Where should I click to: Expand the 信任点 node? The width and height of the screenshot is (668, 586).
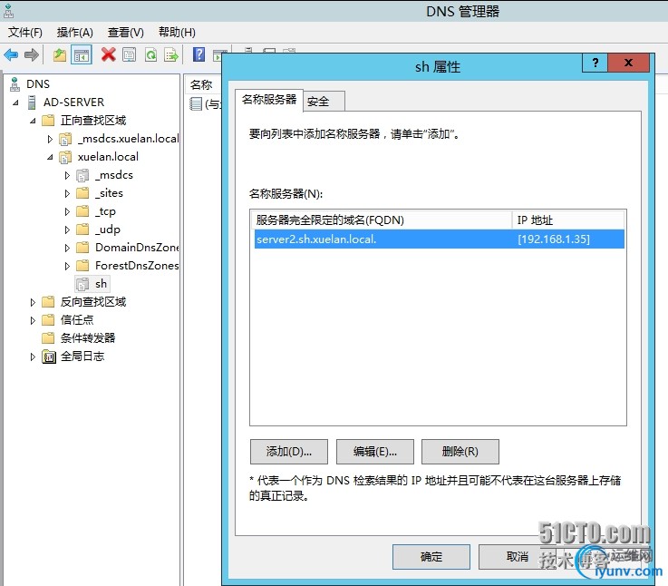click(x=33, y=320)
